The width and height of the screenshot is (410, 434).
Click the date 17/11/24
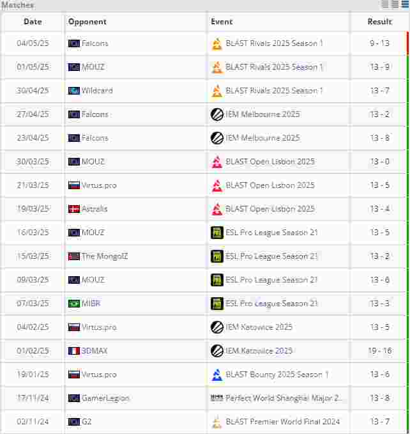33,398
